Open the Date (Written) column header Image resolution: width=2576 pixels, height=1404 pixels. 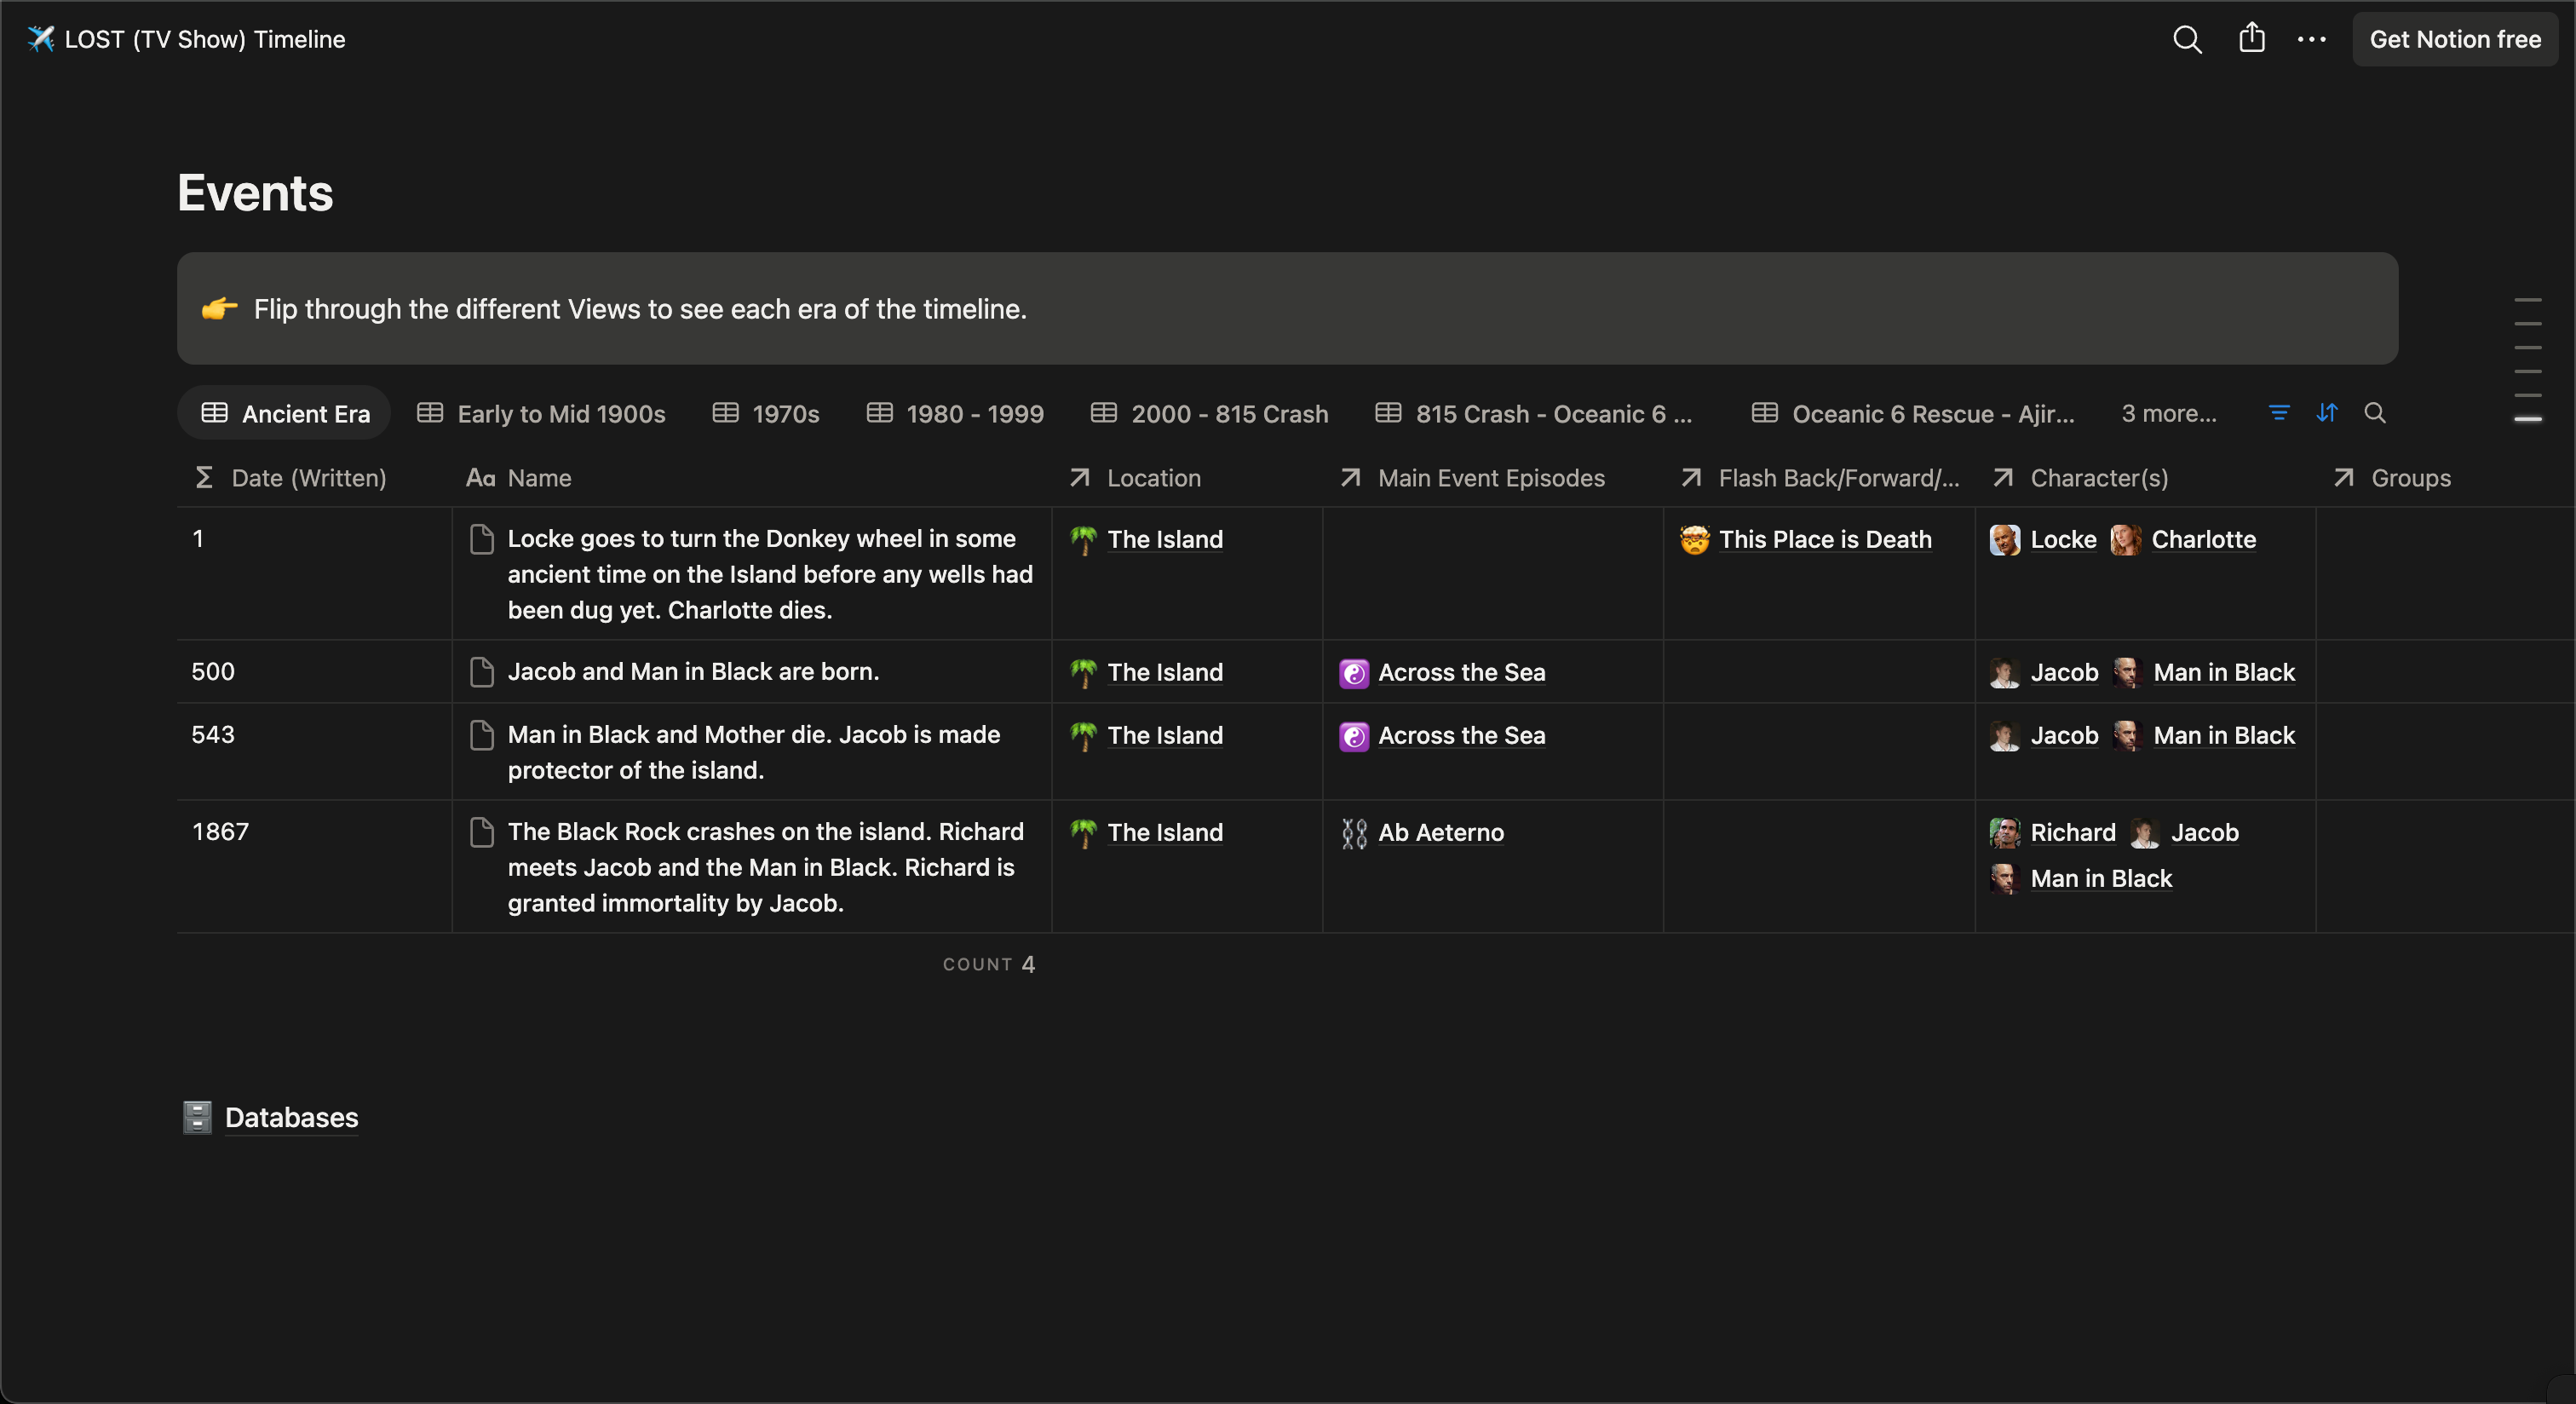pos(314,478)
